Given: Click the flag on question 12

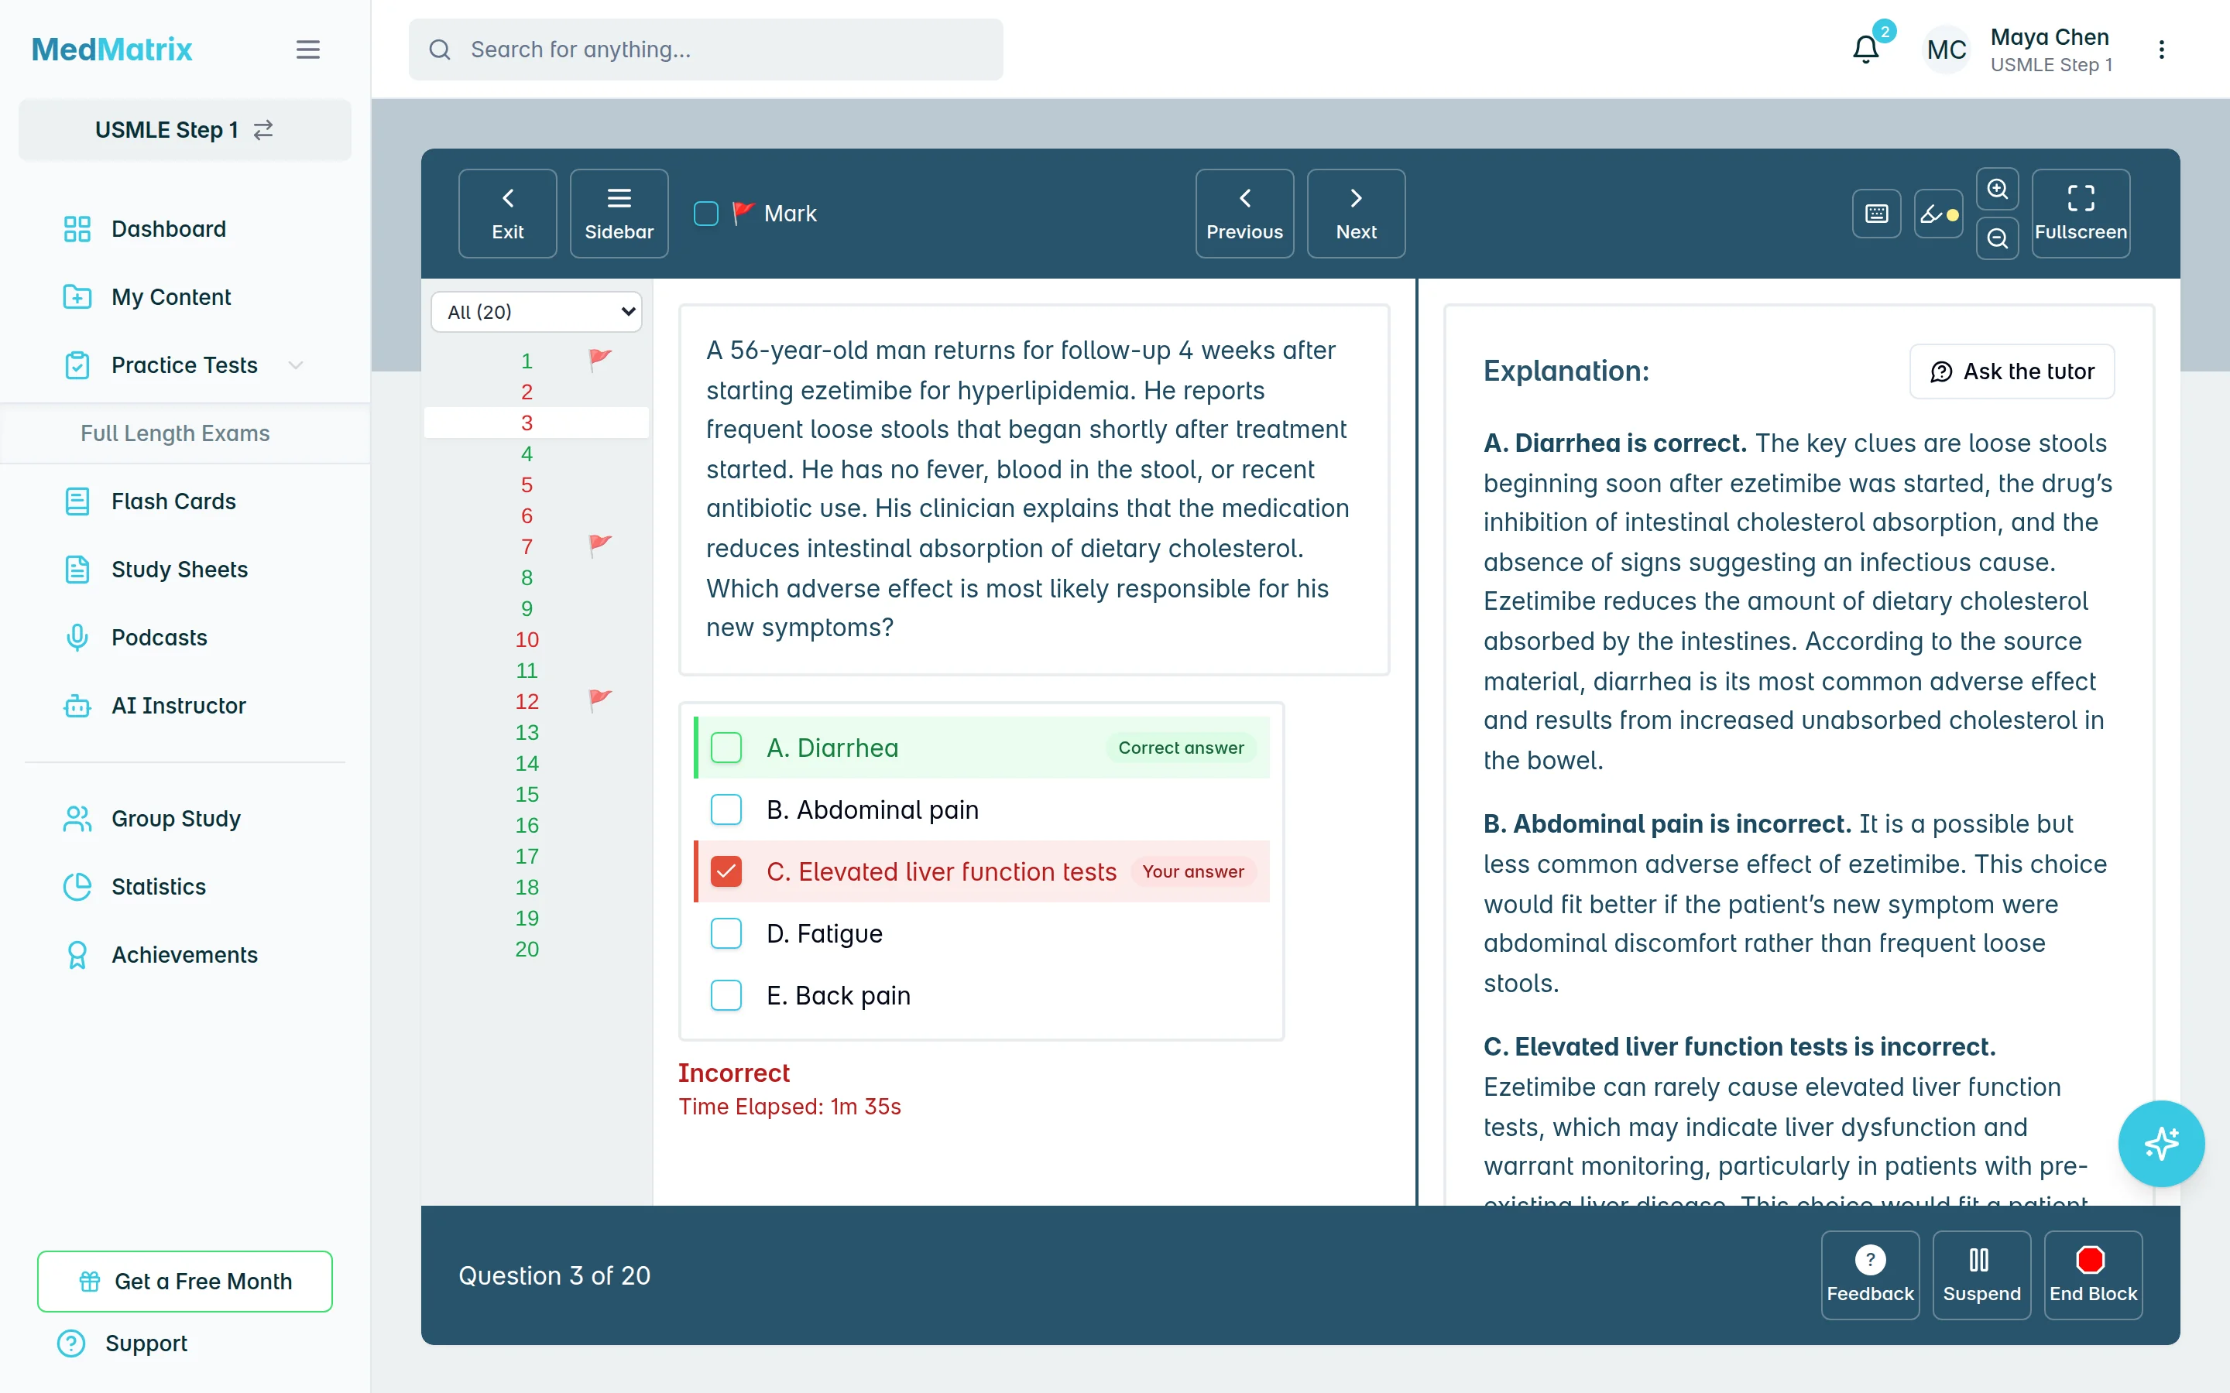Looking at the screenshot, I should pos(600,700).
